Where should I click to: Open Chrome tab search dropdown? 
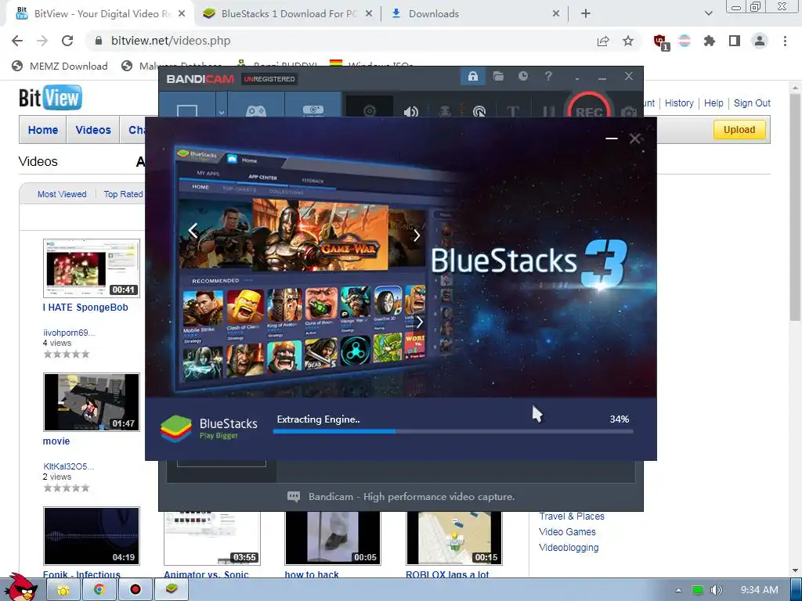[708, 14]
